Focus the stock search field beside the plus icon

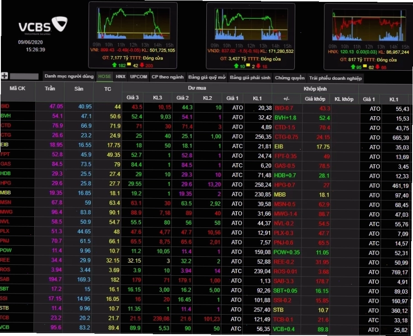pos(24,76)
